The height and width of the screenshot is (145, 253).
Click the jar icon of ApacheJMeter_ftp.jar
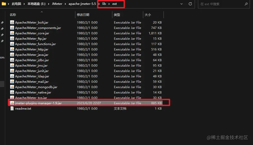[12, 38]
